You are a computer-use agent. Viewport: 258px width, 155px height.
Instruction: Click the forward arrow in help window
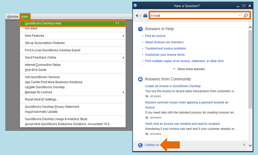[x=140, y=16]
